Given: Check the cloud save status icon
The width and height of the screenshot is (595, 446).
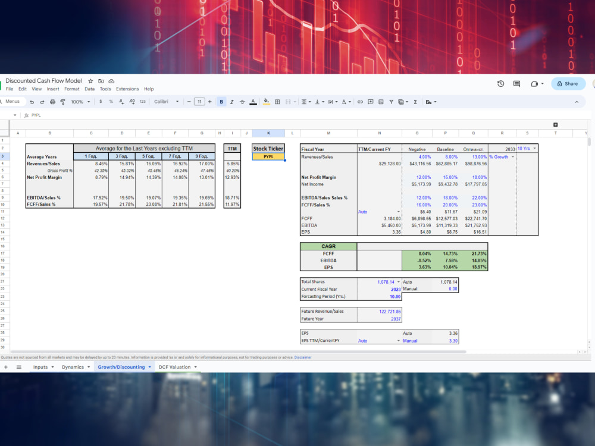Looking at the screenshot, I should [112, 81].
